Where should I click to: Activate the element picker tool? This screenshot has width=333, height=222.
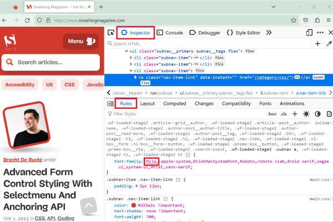[x=111, y=33]
